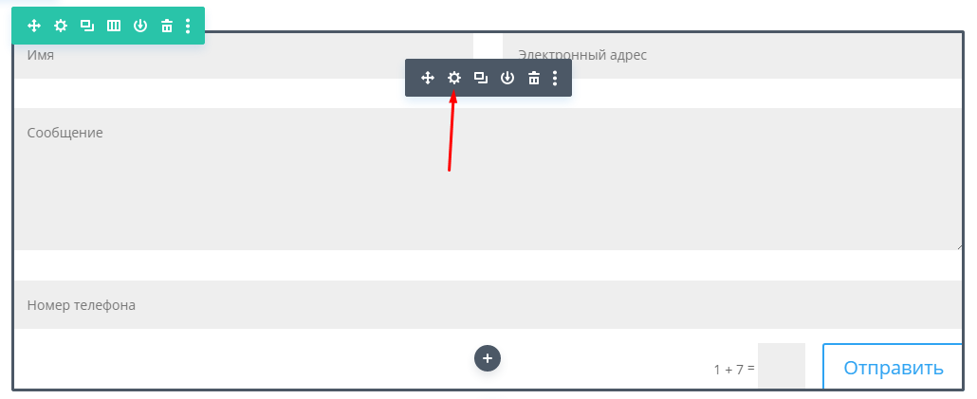Screen dimensions: 977x399
Task: Click the module move icon in dark toolbar
Action: tap(428, 78)
